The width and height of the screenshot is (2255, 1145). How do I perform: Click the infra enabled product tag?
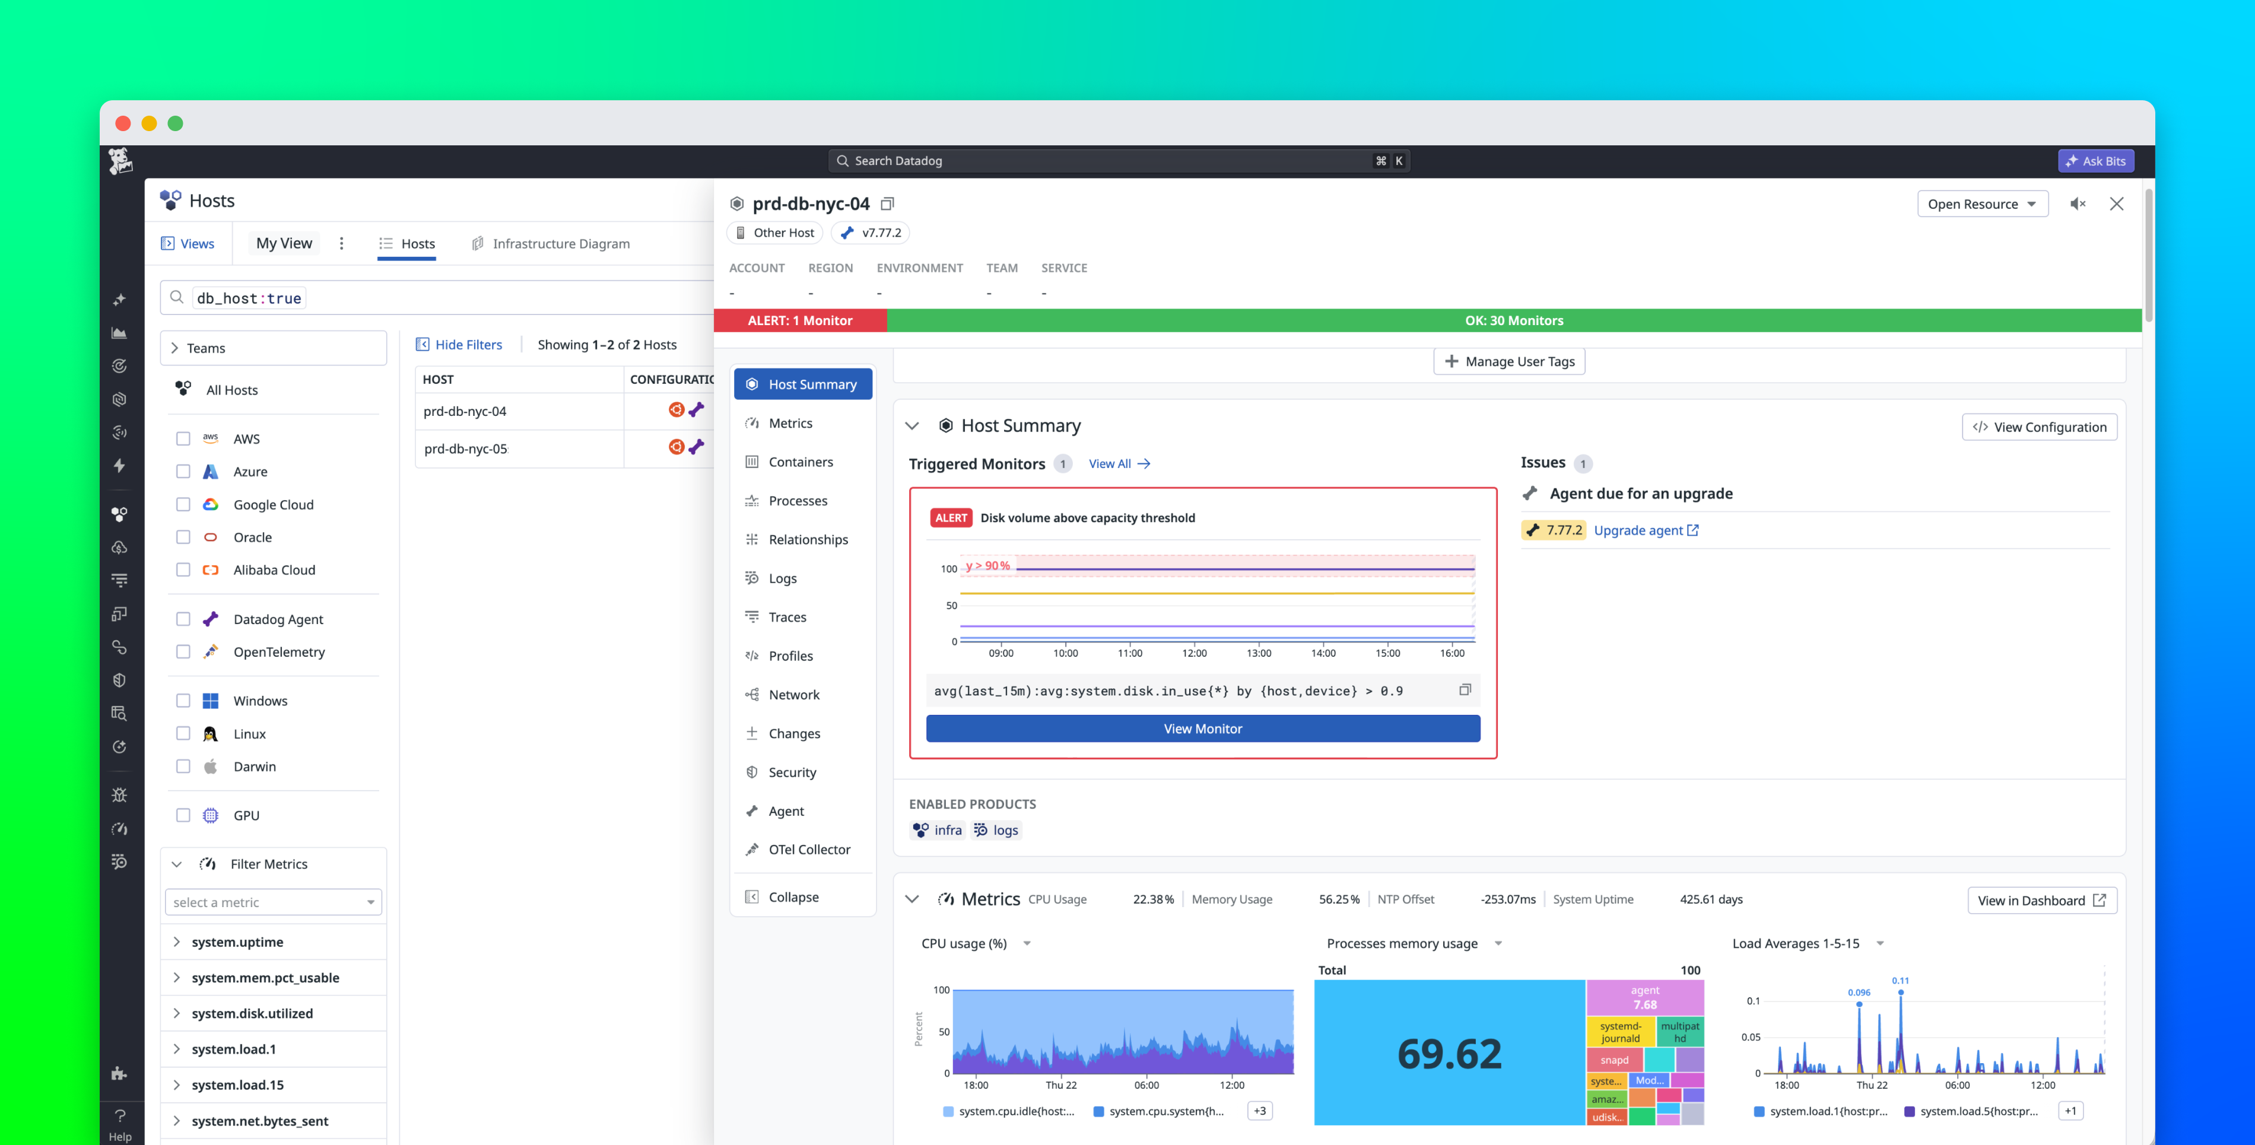(938, 830)
